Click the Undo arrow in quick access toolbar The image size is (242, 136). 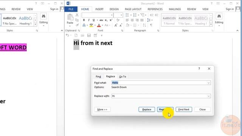pos(67,35)
